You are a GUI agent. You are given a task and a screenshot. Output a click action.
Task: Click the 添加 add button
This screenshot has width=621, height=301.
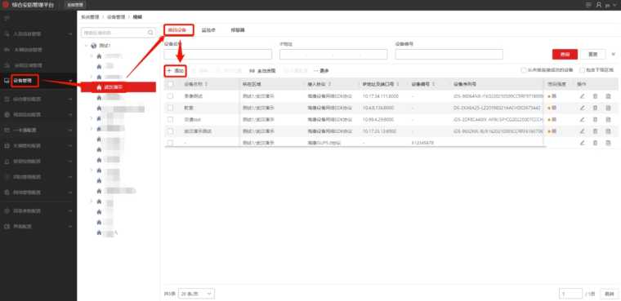pyautogui.click(x=175, y=71)
